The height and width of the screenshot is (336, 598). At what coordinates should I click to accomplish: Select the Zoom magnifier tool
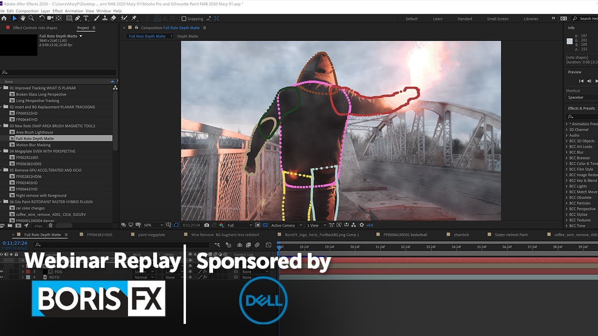tap(31, 18)
